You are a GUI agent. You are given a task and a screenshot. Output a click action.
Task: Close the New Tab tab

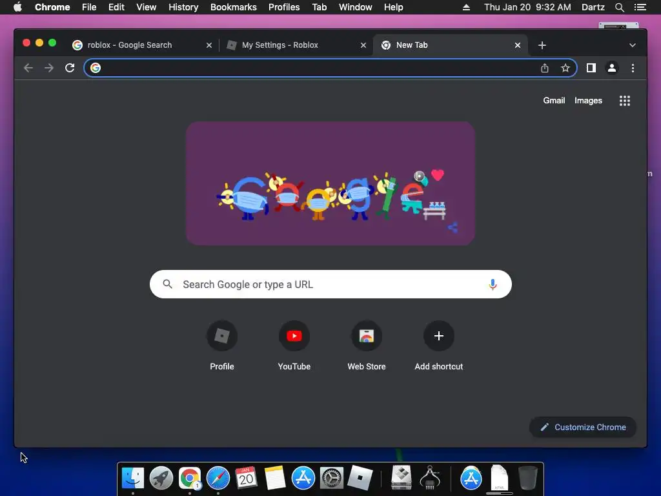(x=518, y=45)
